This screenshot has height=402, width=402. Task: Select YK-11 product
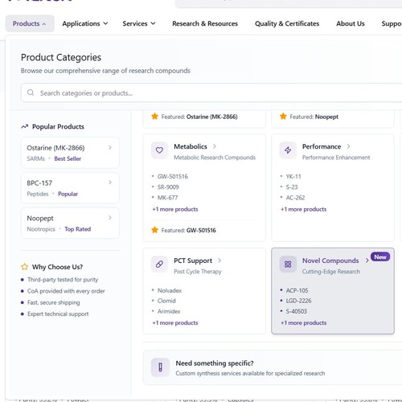click(x=293, y=176)
